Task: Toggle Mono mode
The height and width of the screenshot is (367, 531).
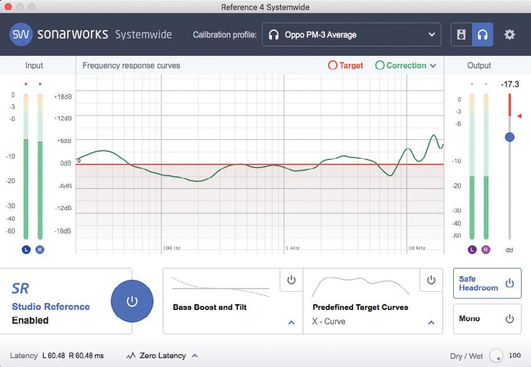Action: [487, 319]
